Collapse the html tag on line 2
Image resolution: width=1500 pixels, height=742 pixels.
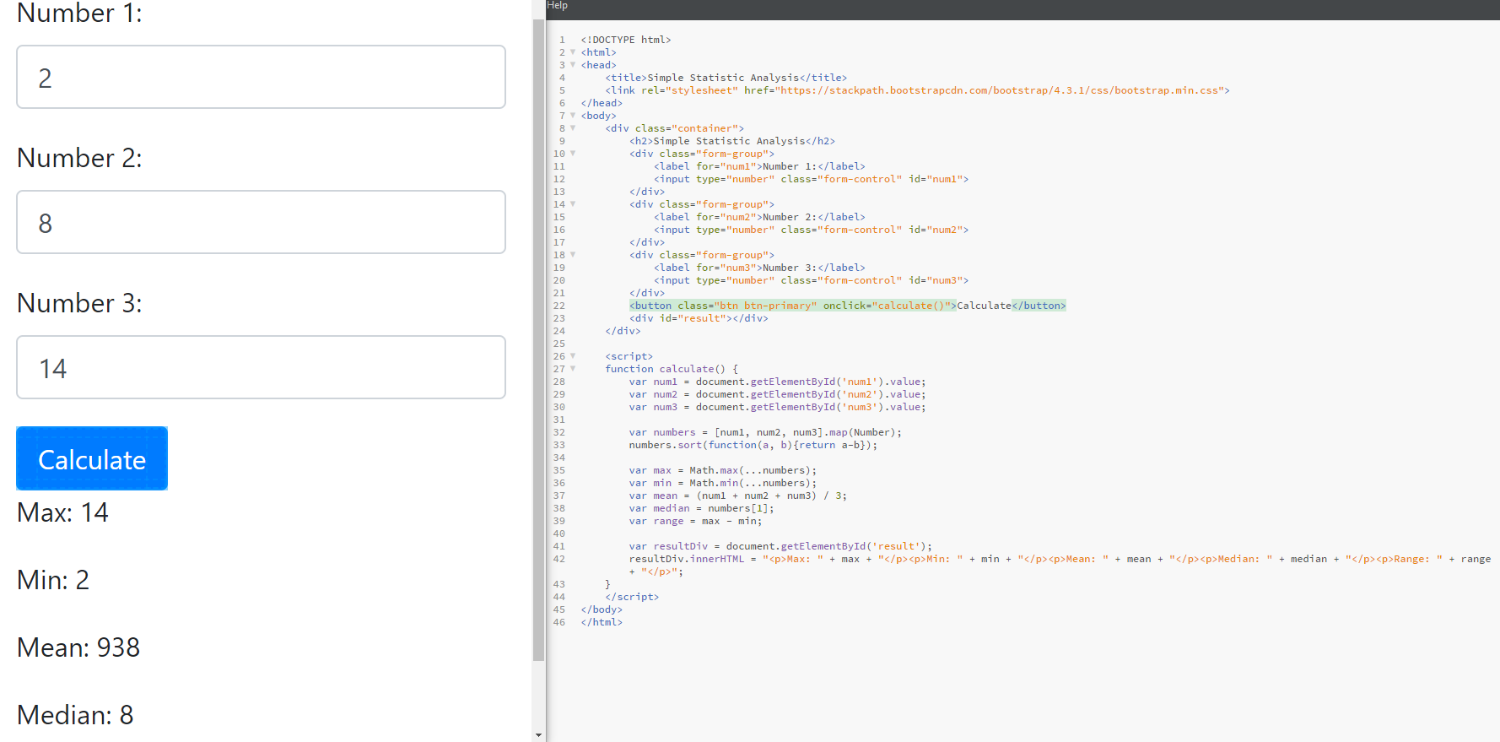[x=573, y=52]
